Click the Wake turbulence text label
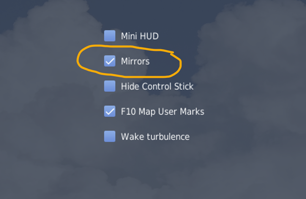Screen dimensions: 306x199 pyautogui.click(x=155, y=137)
